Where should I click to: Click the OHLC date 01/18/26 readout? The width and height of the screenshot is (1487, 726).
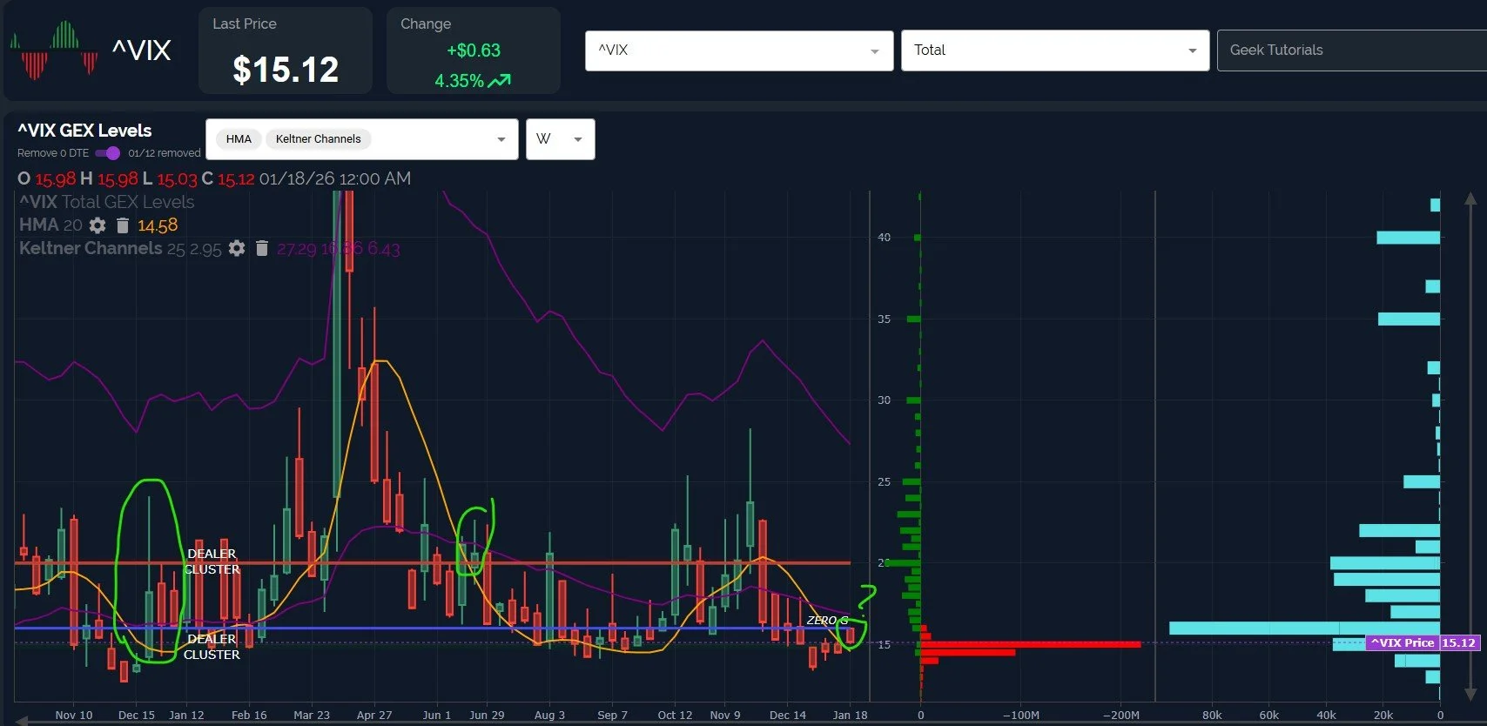click(x=335, y=178)
